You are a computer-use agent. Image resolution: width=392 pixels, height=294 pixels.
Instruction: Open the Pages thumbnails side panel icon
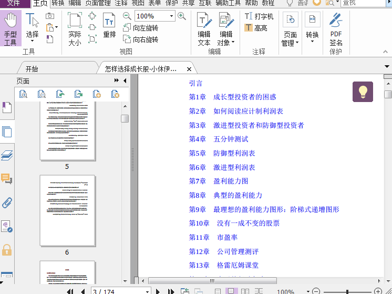point(7,131)
